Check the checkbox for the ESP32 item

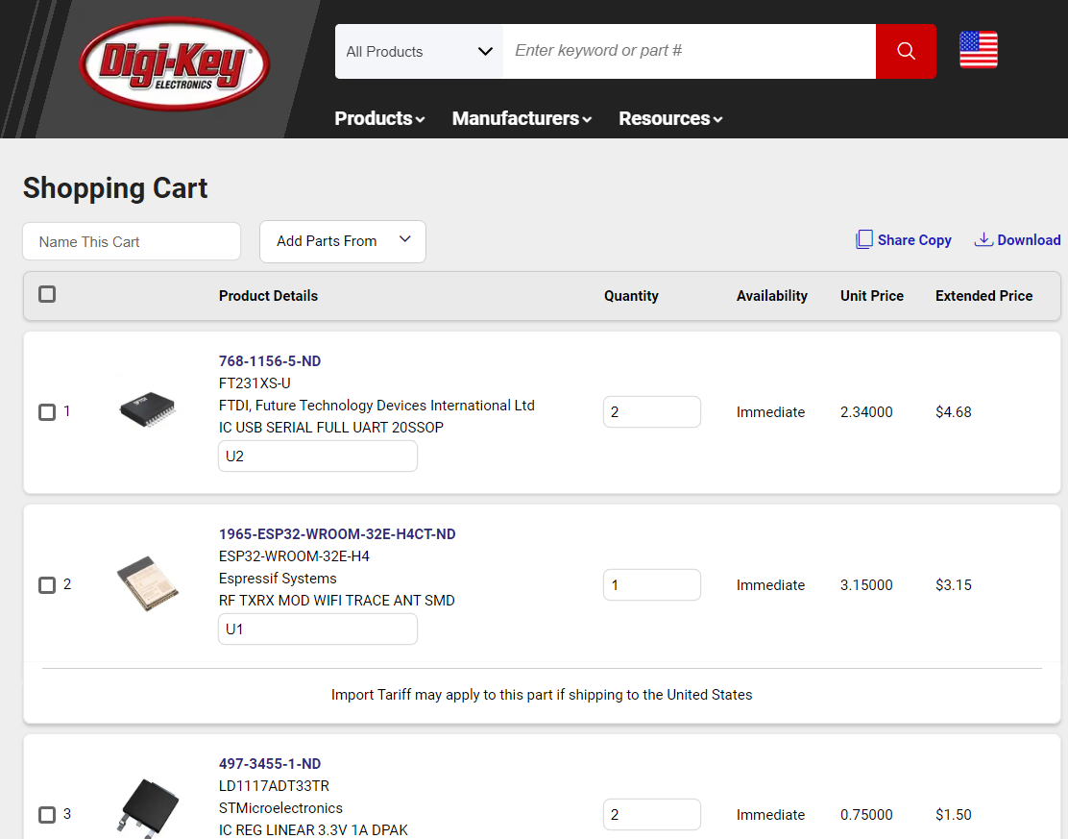tap(47, 584)
